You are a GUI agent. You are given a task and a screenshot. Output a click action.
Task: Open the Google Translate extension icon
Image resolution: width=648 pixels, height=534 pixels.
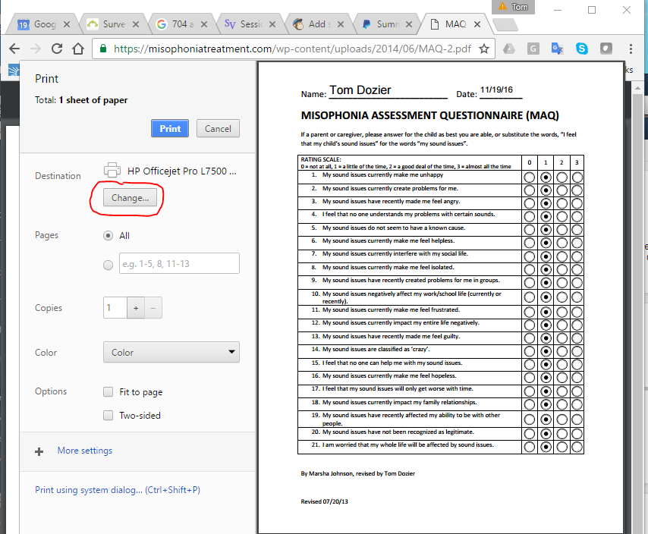[558, 49]
